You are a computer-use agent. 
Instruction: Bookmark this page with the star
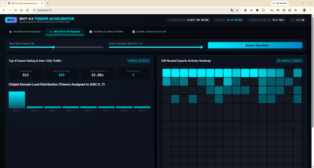point(237,10)
